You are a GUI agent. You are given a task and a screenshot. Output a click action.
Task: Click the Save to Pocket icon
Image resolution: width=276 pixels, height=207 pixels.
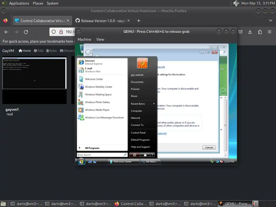240,32
